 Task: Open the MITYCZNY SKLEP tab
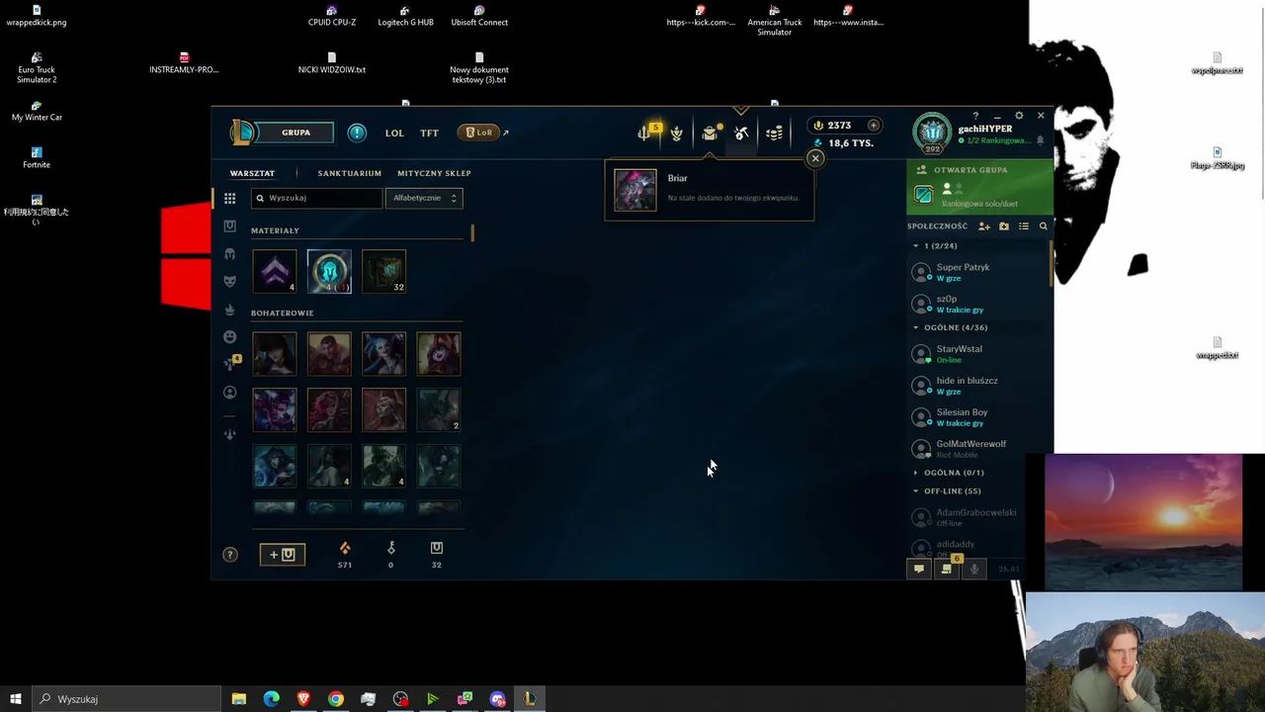click(434, 173)
